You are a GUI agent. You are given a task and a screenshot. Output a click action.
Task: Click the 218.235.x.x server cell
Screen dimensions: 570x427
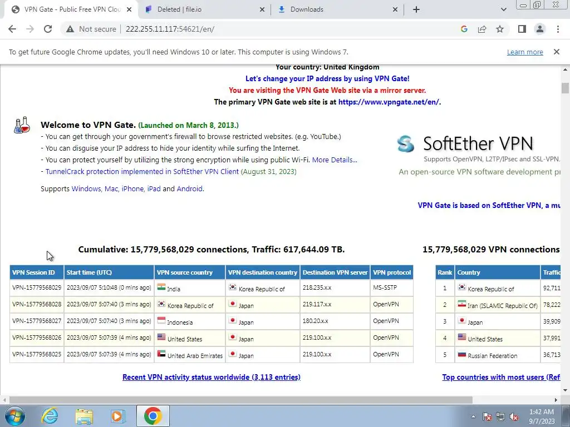(x=335, y=287)
